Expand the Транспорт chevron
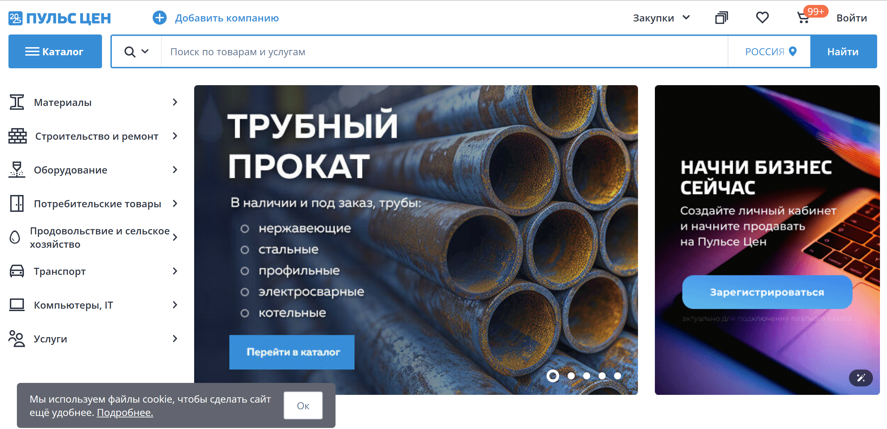Screen dimensions: 887x429 coord(175,271)
